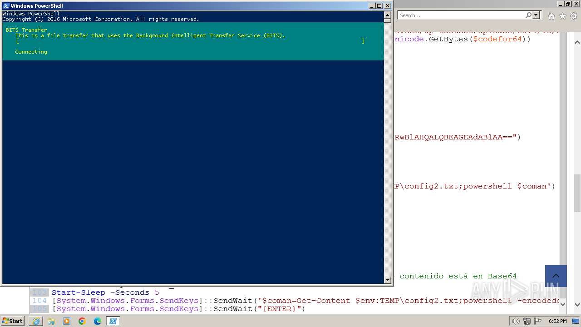The height and width of the screenshot is (327, 581).
Task: Select the PowerShell taskbar button
Action: click(x=113, y=321)
